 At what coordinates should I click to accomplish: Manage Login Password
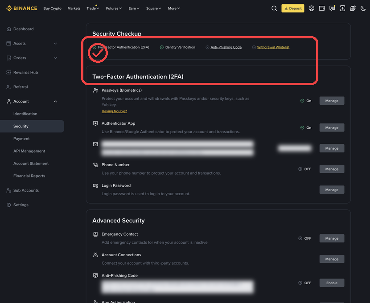point(332,190)
